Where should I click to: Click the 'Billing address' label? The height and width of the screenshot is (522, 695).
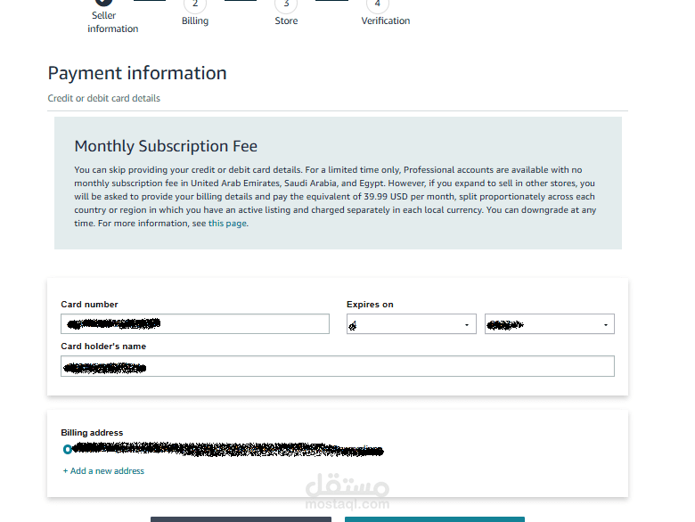coord(92,433)
